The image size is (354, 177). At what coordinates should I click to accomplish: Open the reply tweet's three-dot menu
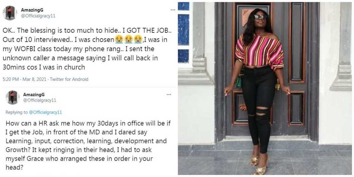point(169,95)
